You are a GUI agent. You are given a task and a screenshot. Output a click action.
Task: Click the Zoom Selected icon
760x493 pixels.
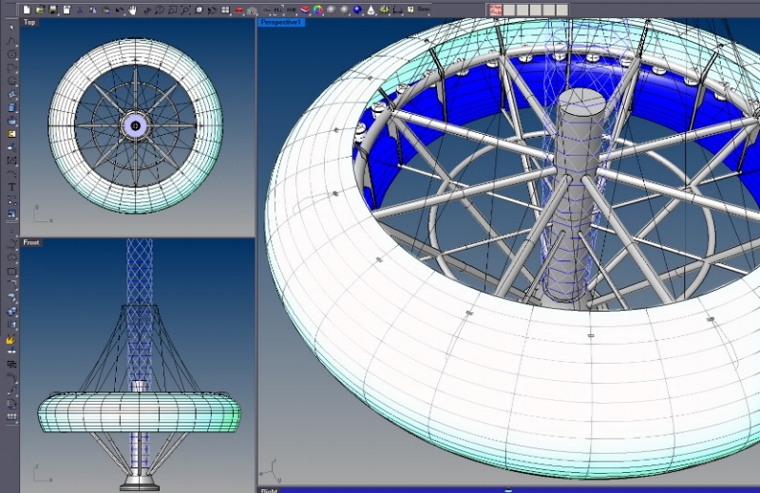199,9
